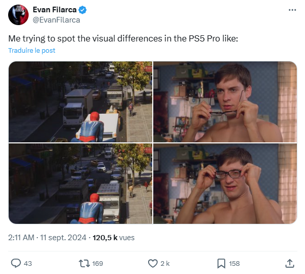
Task: Open the three-dot more options menu
Action: pos(292,10)
